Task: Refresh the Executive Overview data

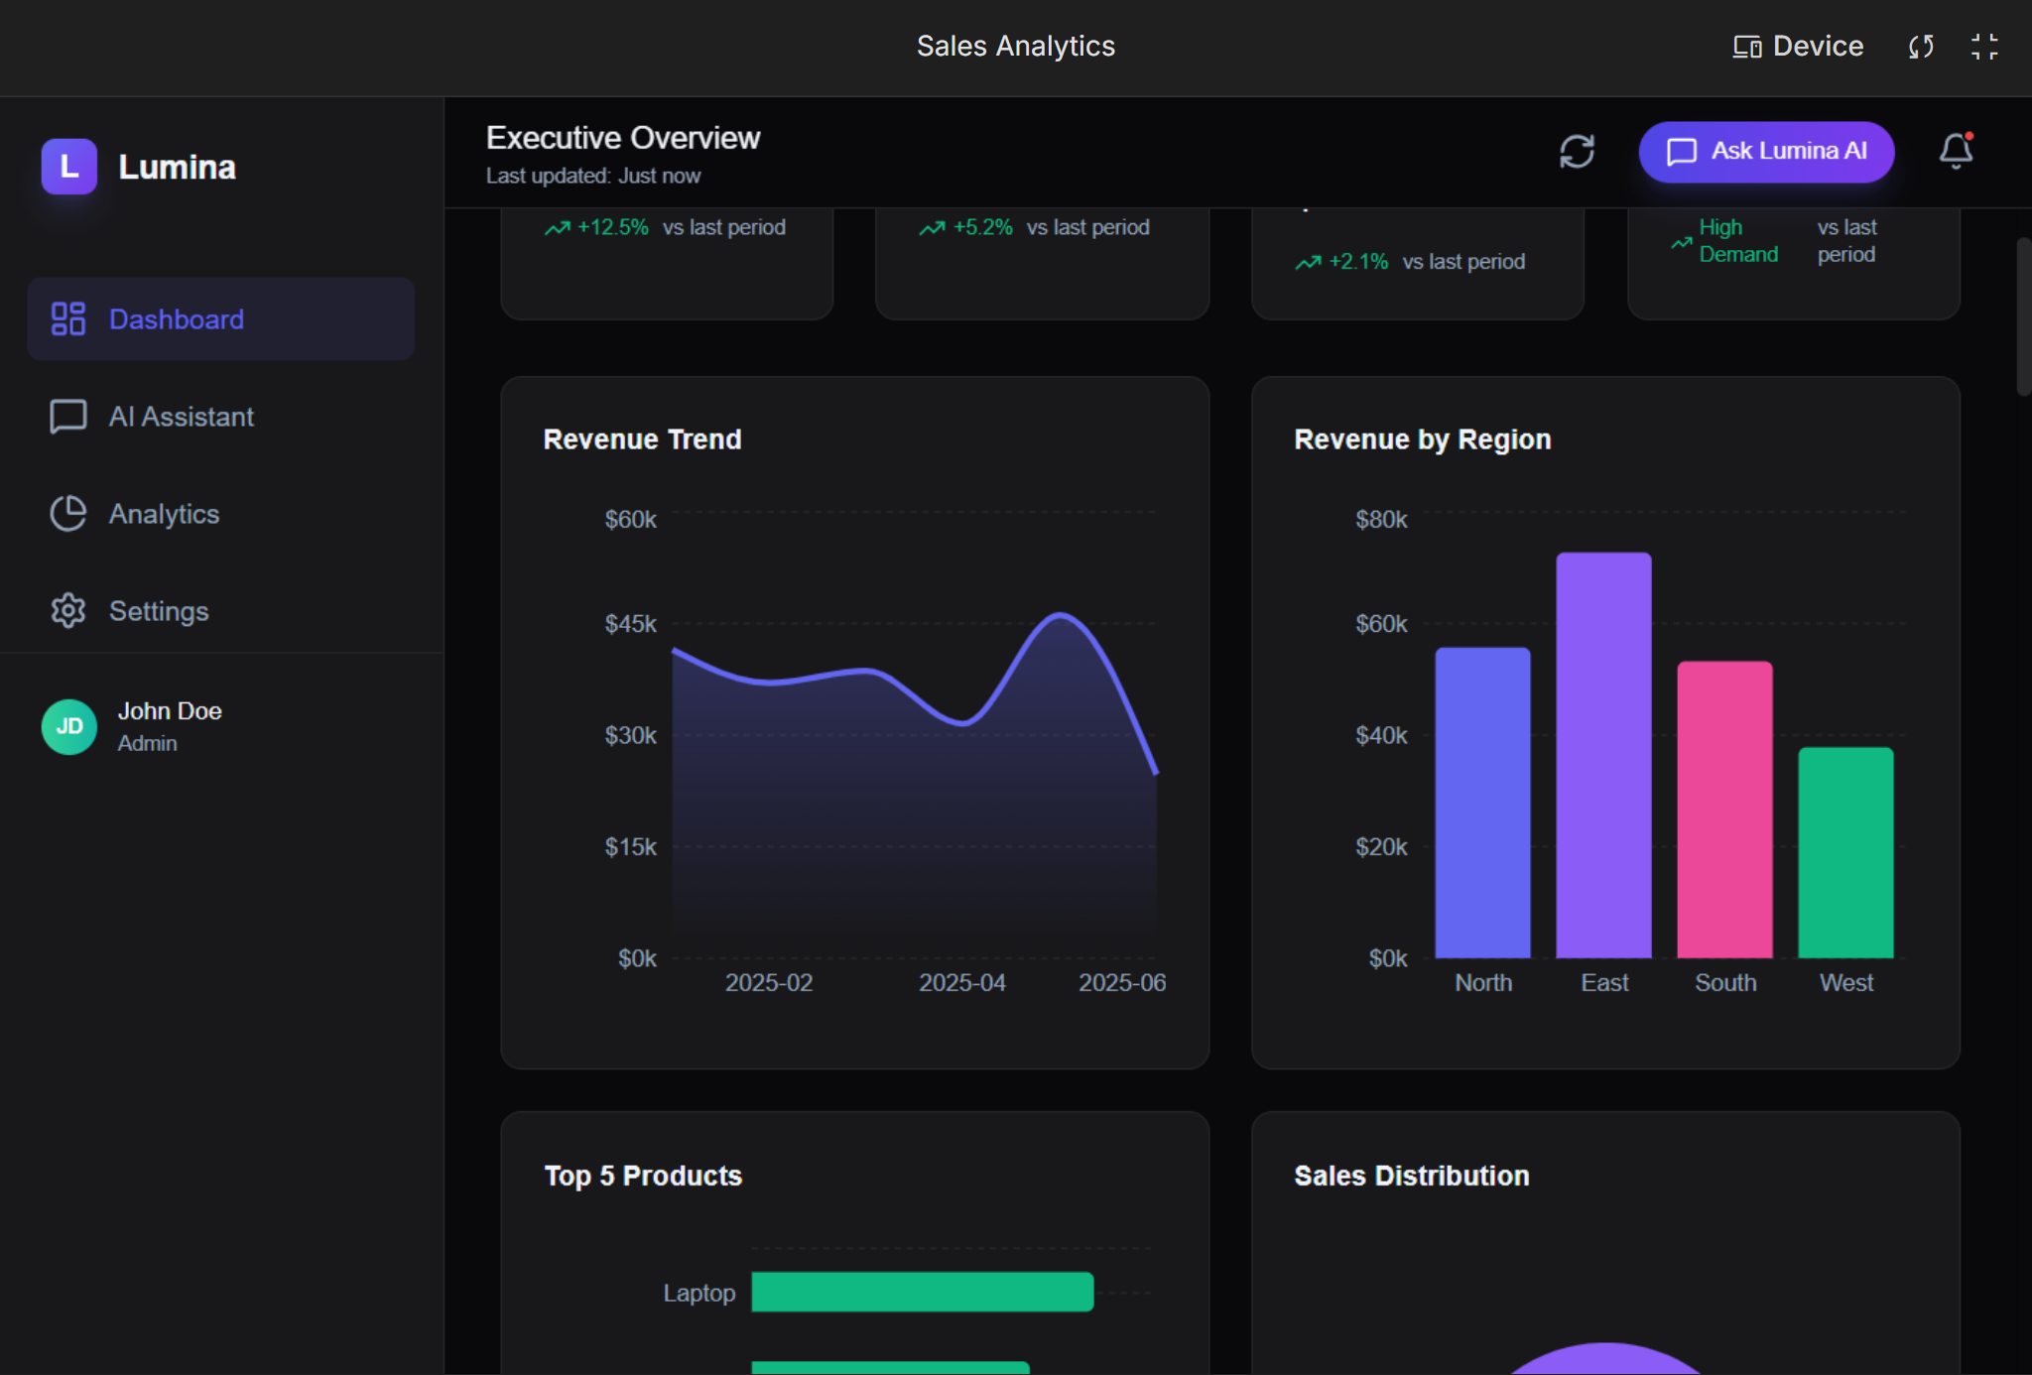Action: point(1577,152)
